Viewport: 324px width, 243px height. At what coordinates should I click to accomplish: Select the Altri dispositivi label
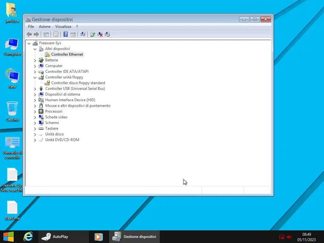tap(58, 49)
